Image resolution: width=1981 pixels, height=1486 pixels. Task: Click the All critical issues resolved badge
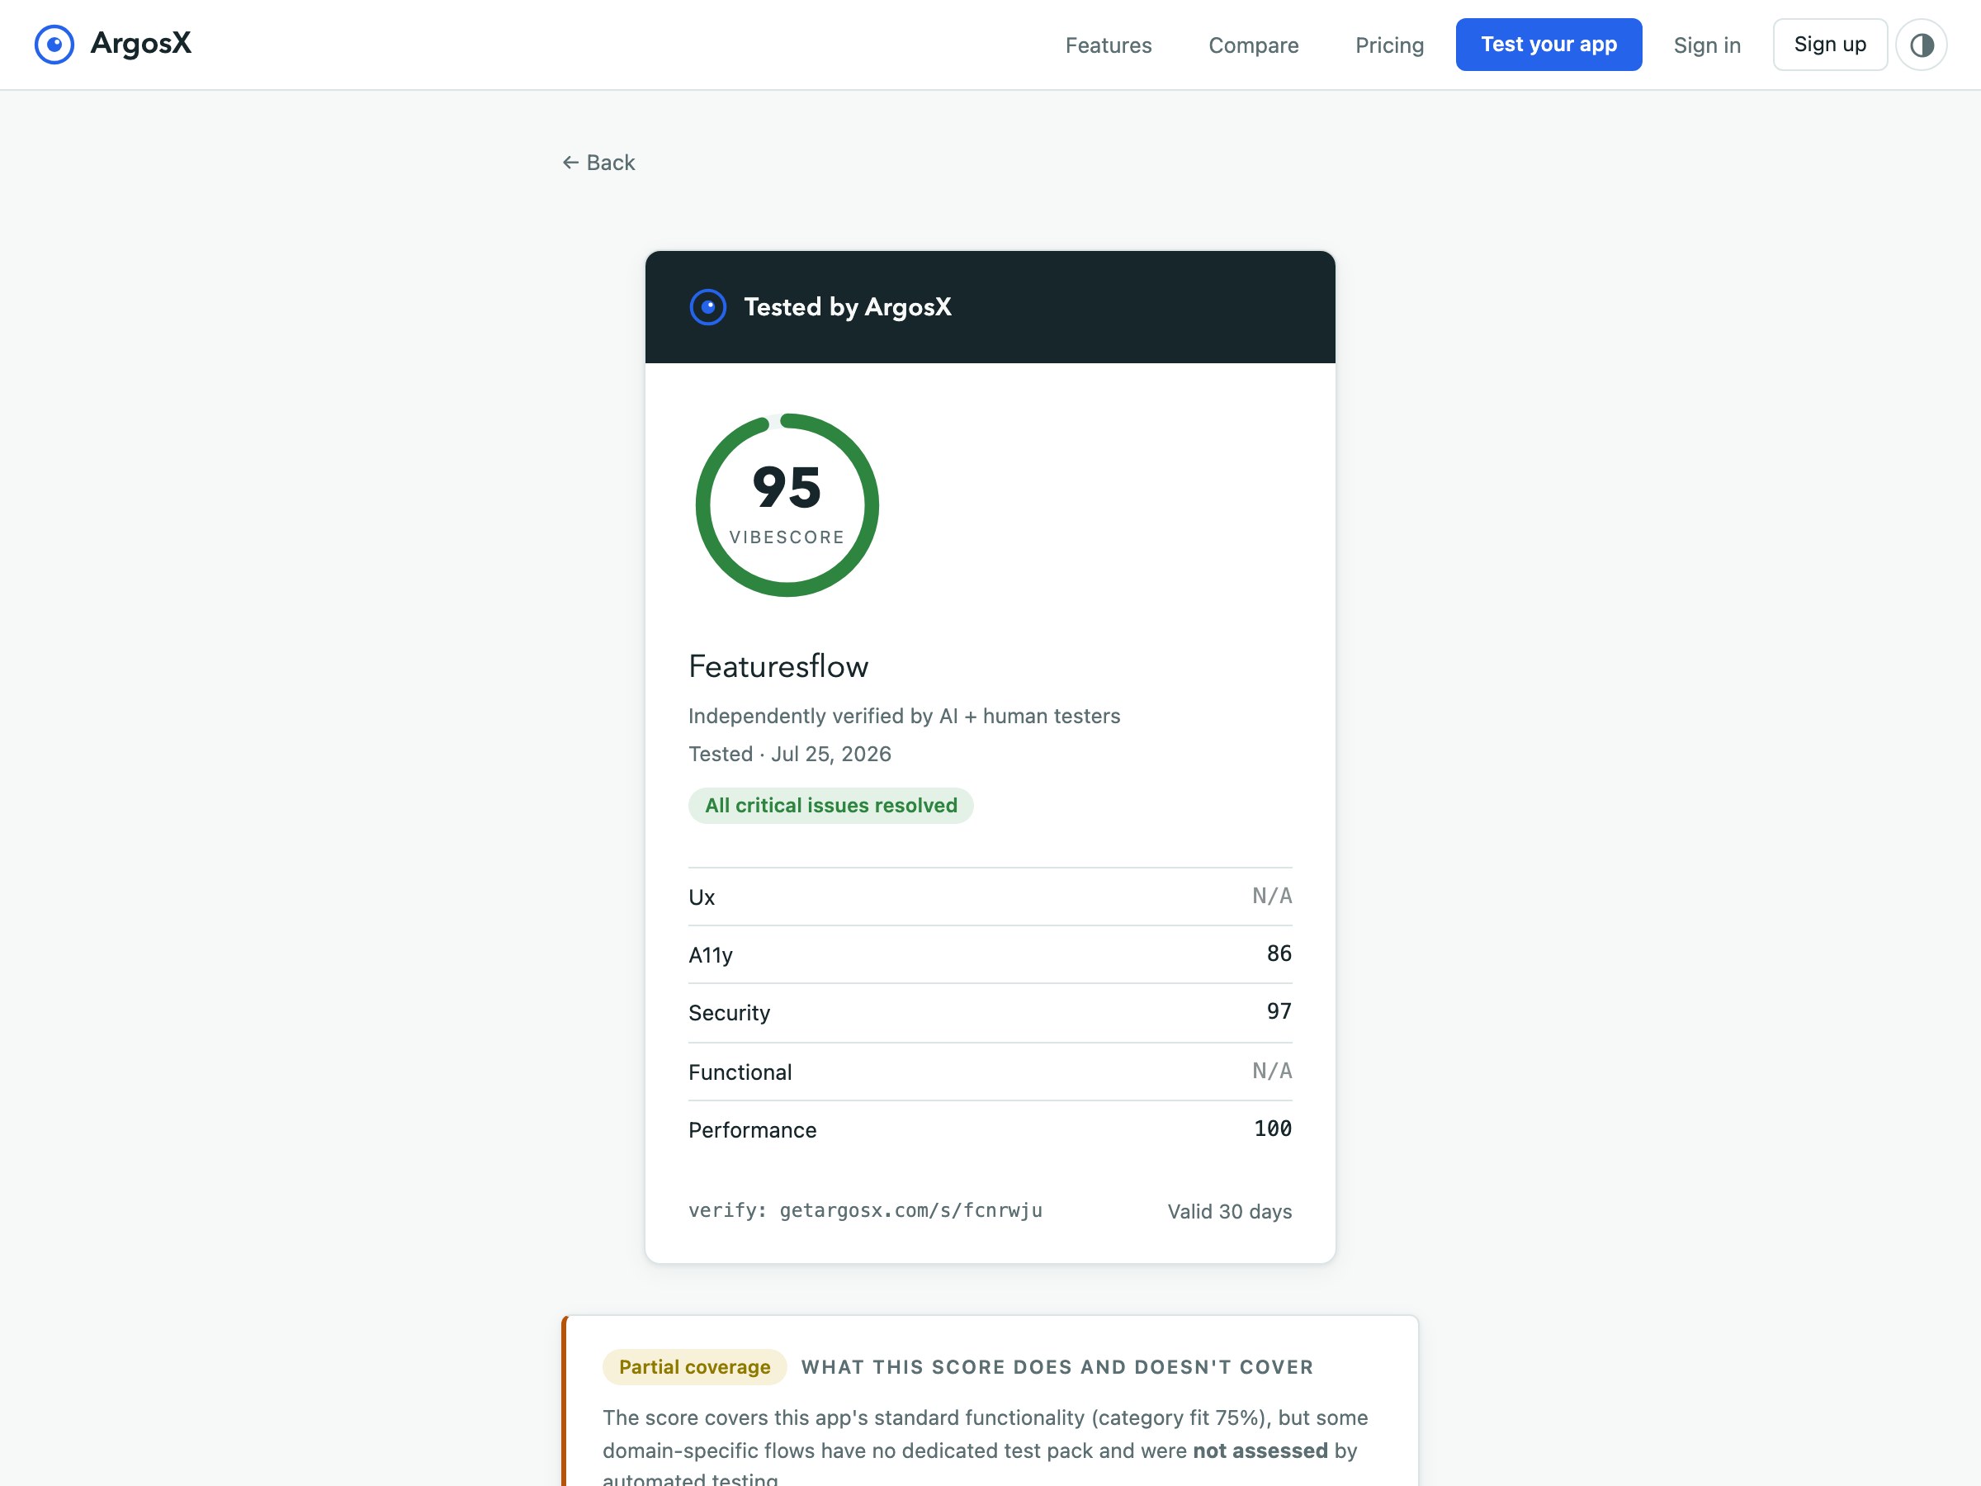coord(830,805)
